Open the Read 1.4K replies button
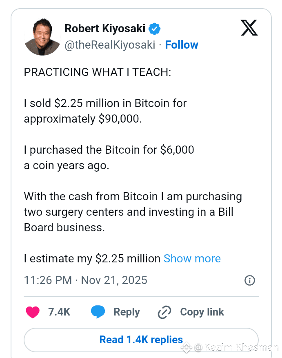The height and width of the screenshot is (358, 282). coord(141,340)
